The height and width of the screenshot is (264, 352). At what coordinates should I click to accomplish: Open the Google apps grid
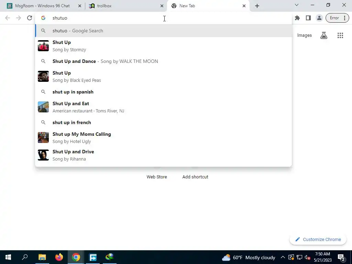(x=340, y=35)
